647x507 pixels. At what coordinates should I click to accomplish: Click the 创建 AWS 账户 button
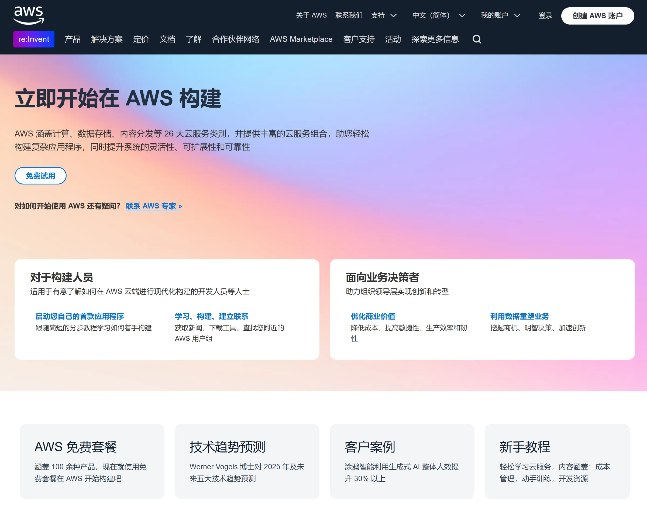tap(597, 16)
